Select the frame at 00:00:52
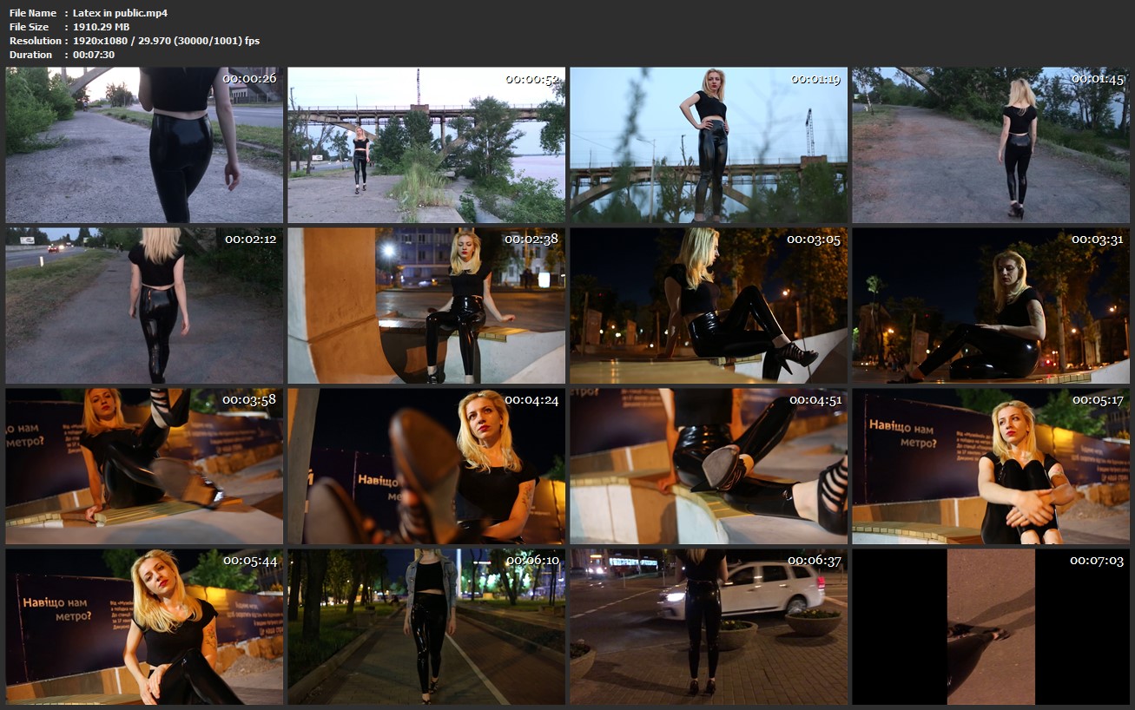 tap(426, 145)
